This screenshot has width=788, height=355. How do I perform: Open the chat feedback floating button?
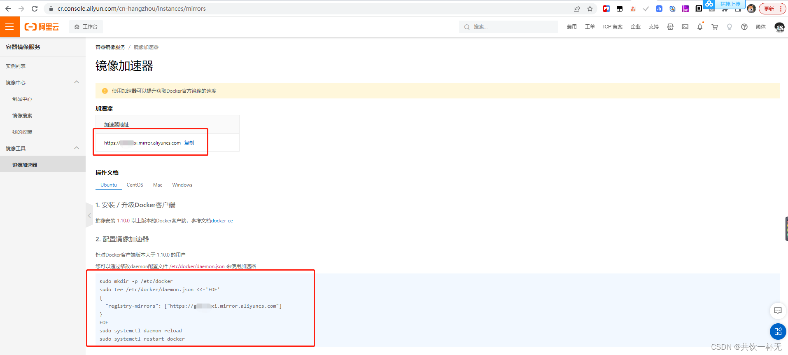[778, 311]
